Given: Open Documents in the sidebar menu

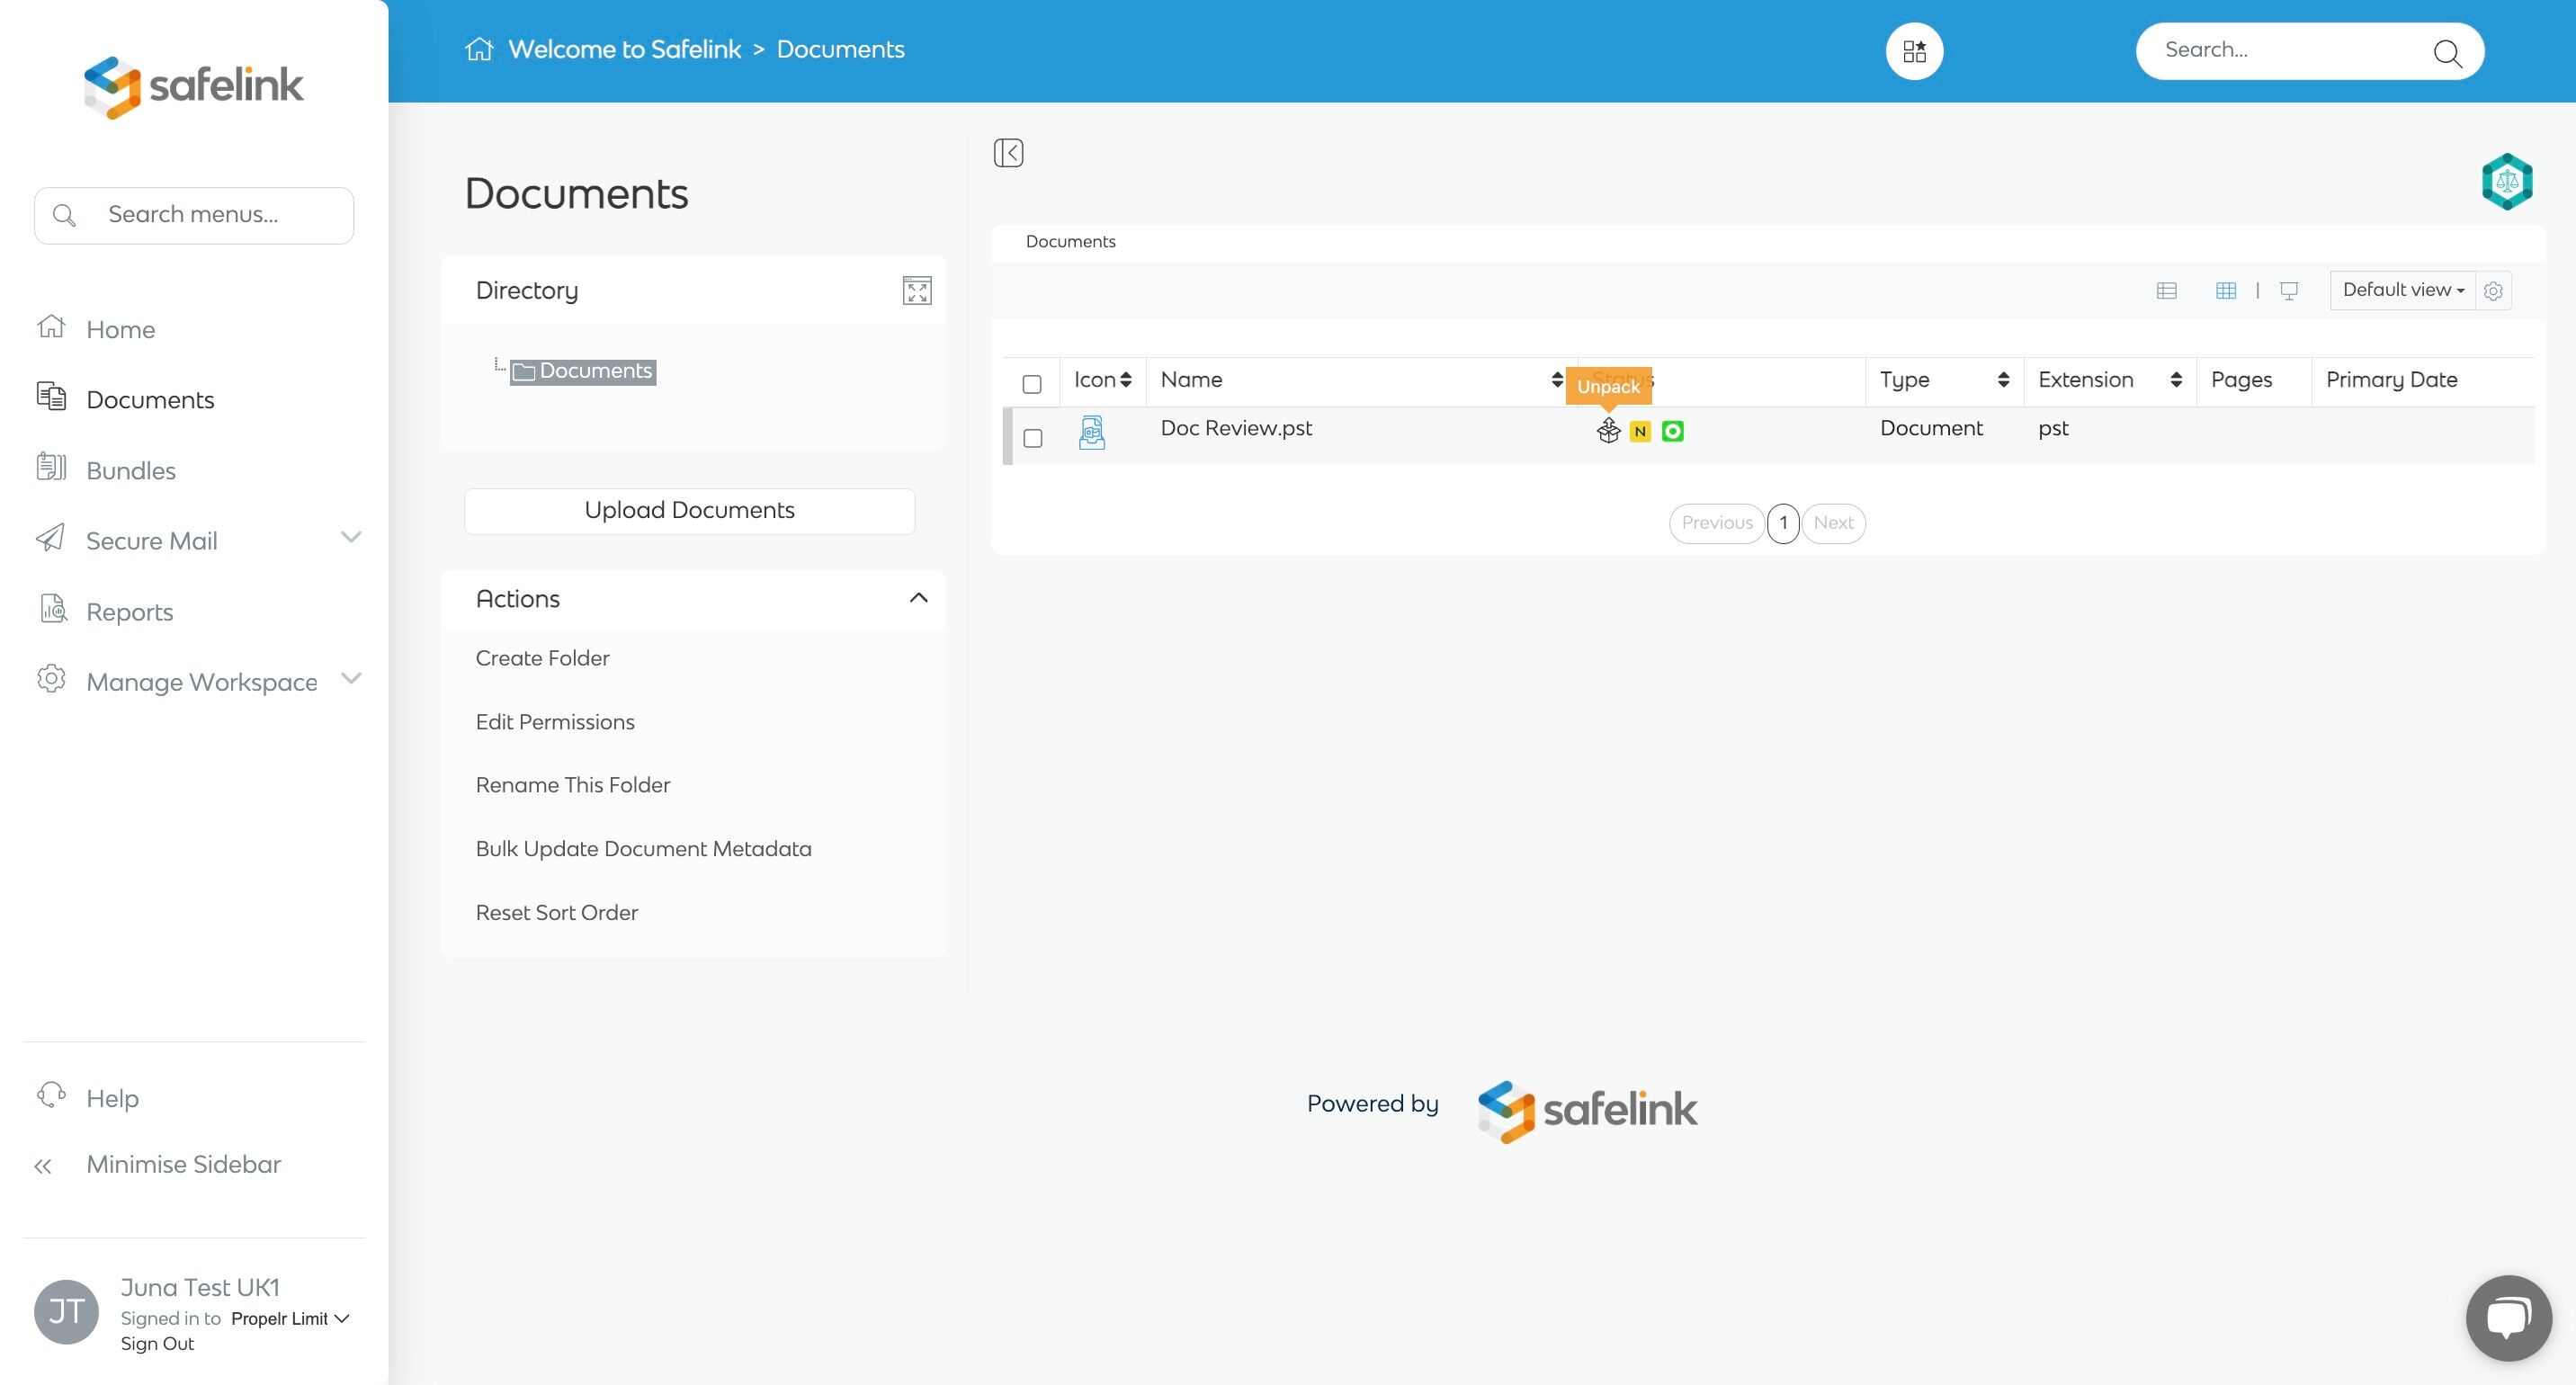Looking at the screenshot, I should (150, 400).
